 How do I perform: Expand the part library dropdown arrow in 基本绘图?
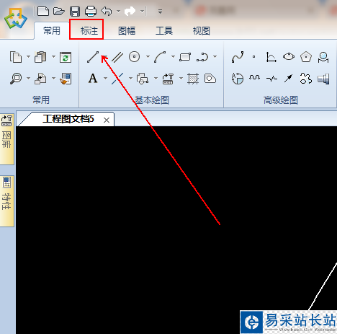(181, 79)
